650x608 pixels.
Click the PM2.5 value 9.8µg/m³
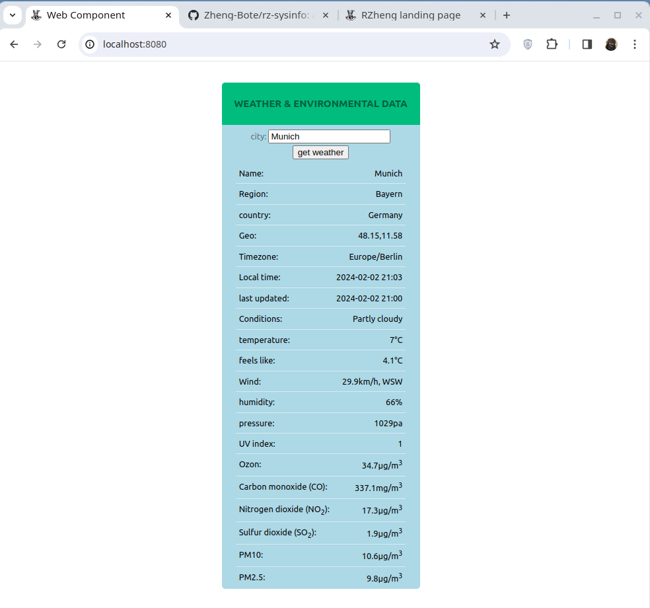coord(384,578)
